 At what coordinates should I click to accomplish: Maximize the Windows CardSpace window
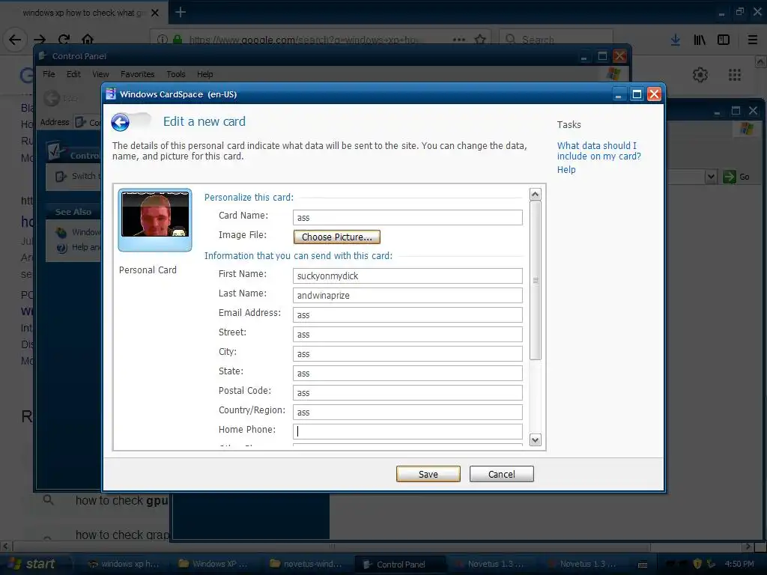pos(637,94)
